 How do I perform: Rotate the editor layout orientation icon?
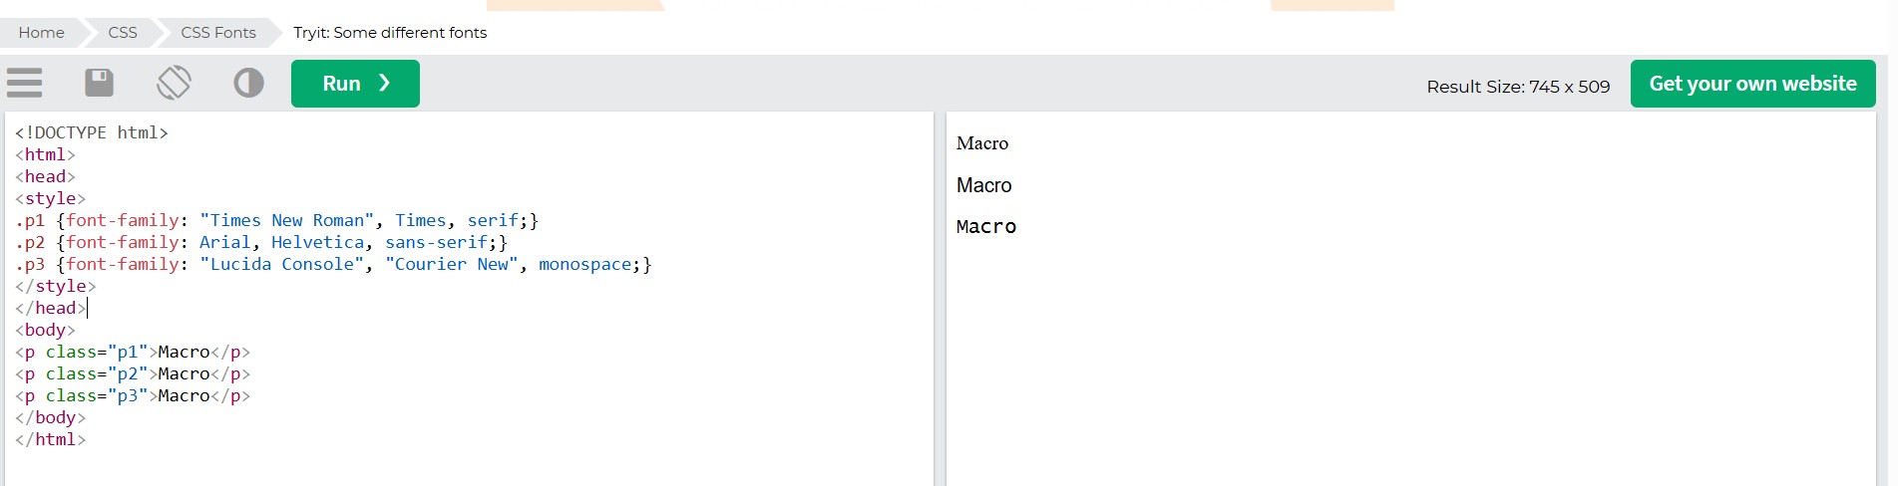tap(174, 83)
